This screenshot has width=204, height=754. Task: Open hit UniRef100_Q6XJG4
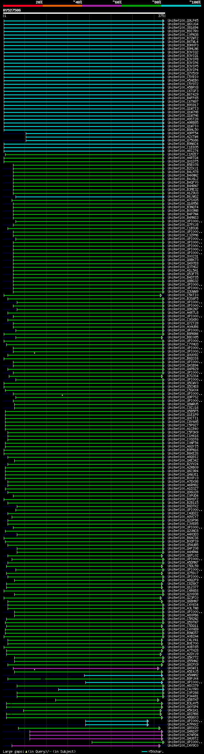[x=183, y=24]
